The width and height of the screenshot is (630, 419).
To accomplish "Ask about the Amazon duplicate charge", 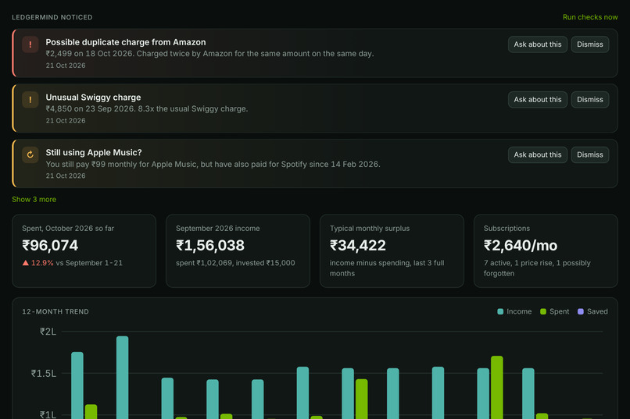I will click(x=538, y=44).
